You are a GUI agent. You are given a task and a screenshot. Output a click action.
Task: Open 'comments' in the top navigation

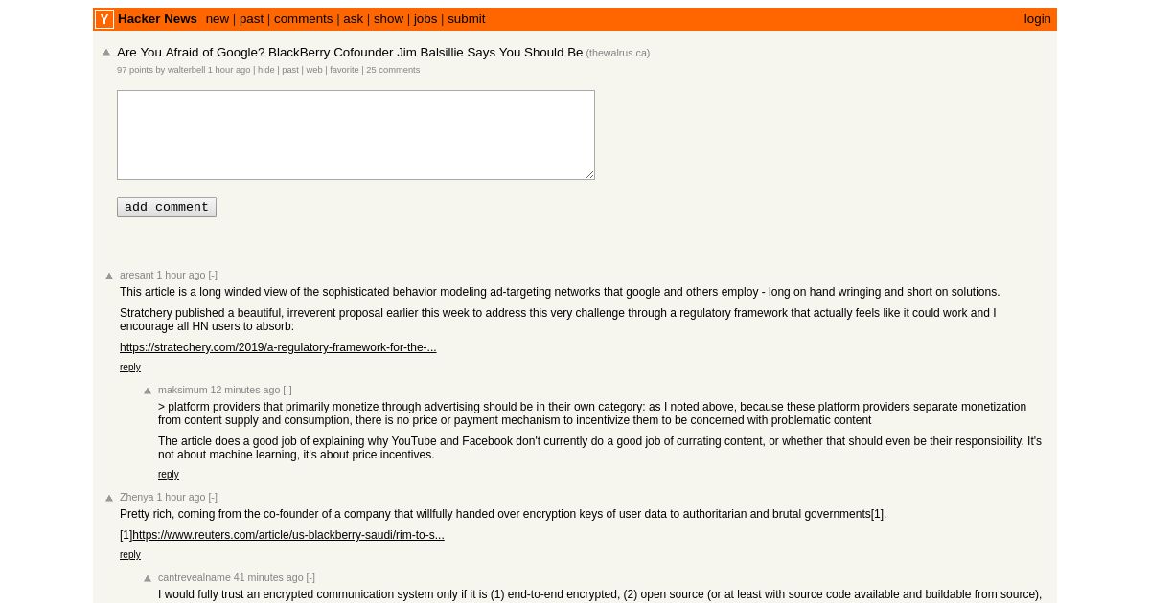(304, 19)
